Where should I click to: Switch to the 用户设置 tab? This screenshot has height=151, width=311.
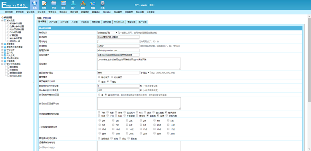(x=53, y=22)
